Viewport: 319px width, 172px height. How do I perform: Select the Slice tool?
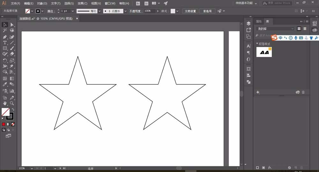[12, 98]
